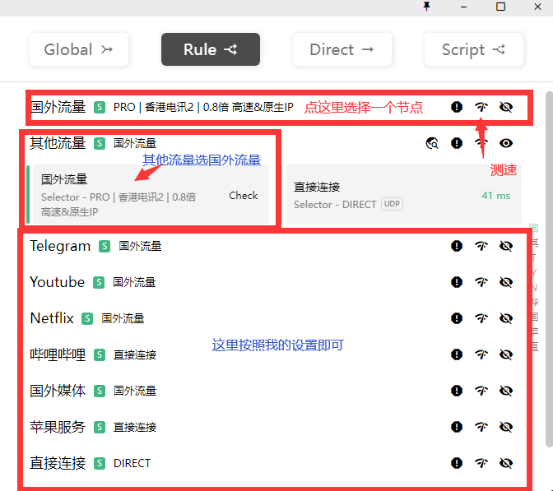Switch to Global mode
The width and height of the screenshot is (553, 491).
79,49
